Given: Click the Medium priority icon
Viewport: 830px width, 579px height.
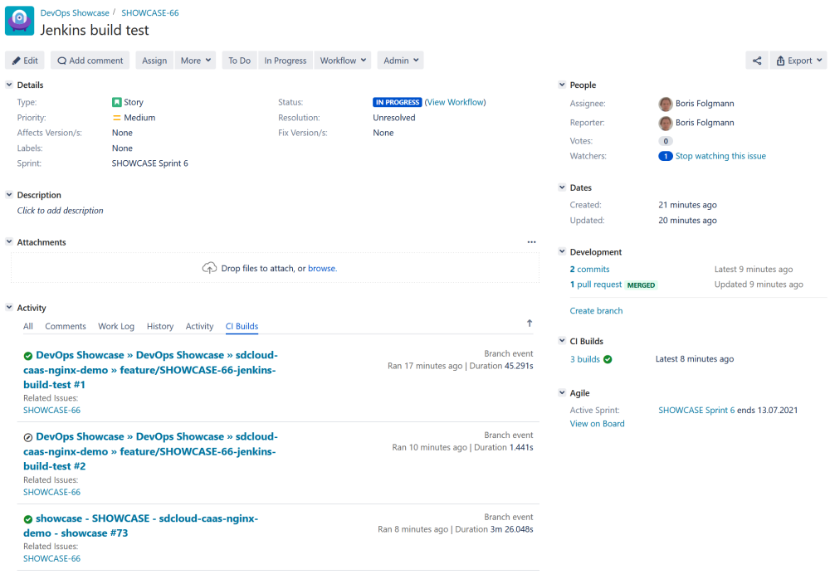Looking at the screenshot, I should [x=116, y=118].
